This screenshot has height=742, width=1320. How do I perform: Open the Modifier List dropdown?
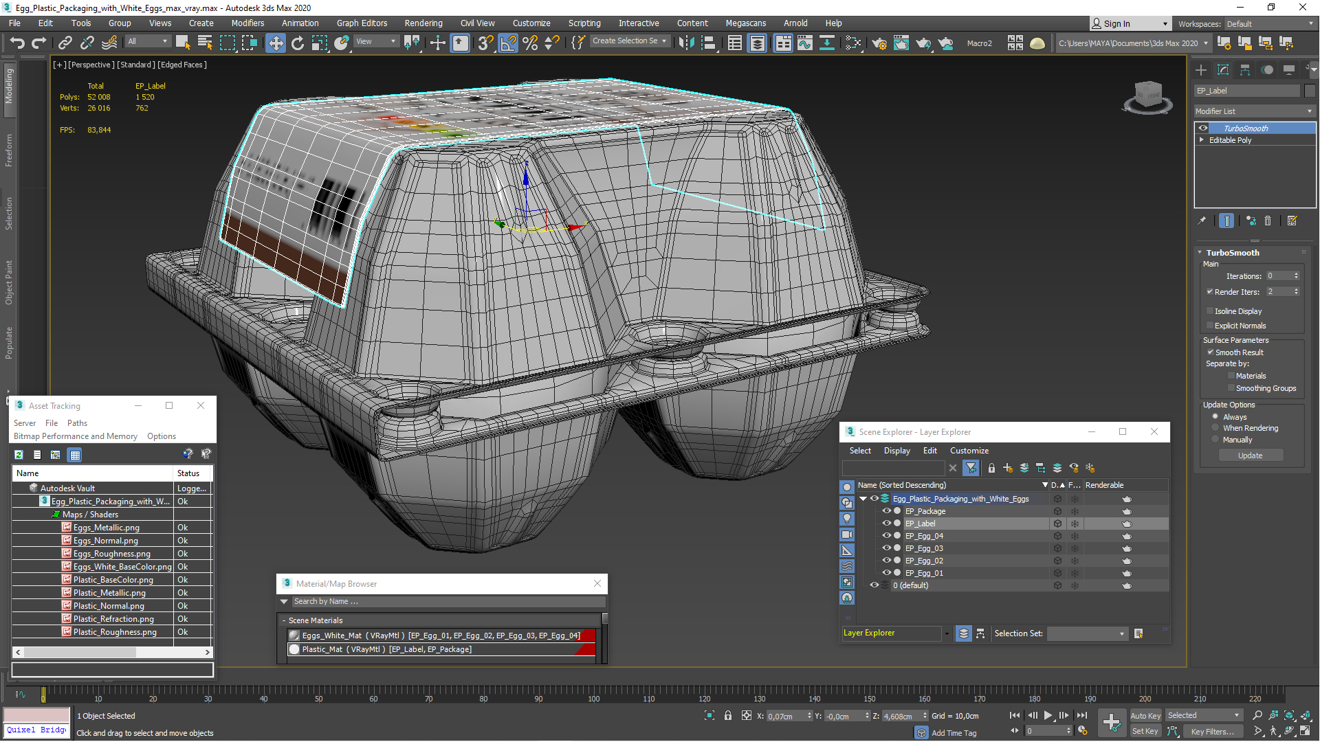coord(1255,111)
